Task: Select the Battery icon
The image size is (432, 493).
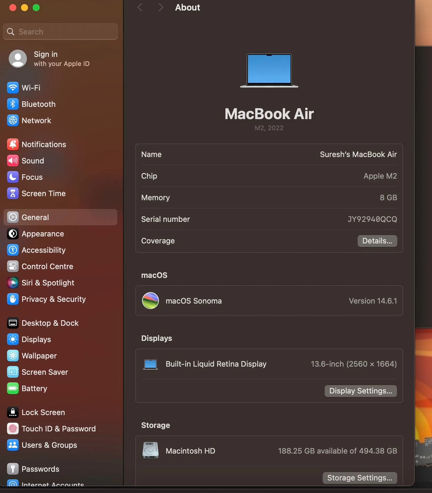Action: point(13,389)
